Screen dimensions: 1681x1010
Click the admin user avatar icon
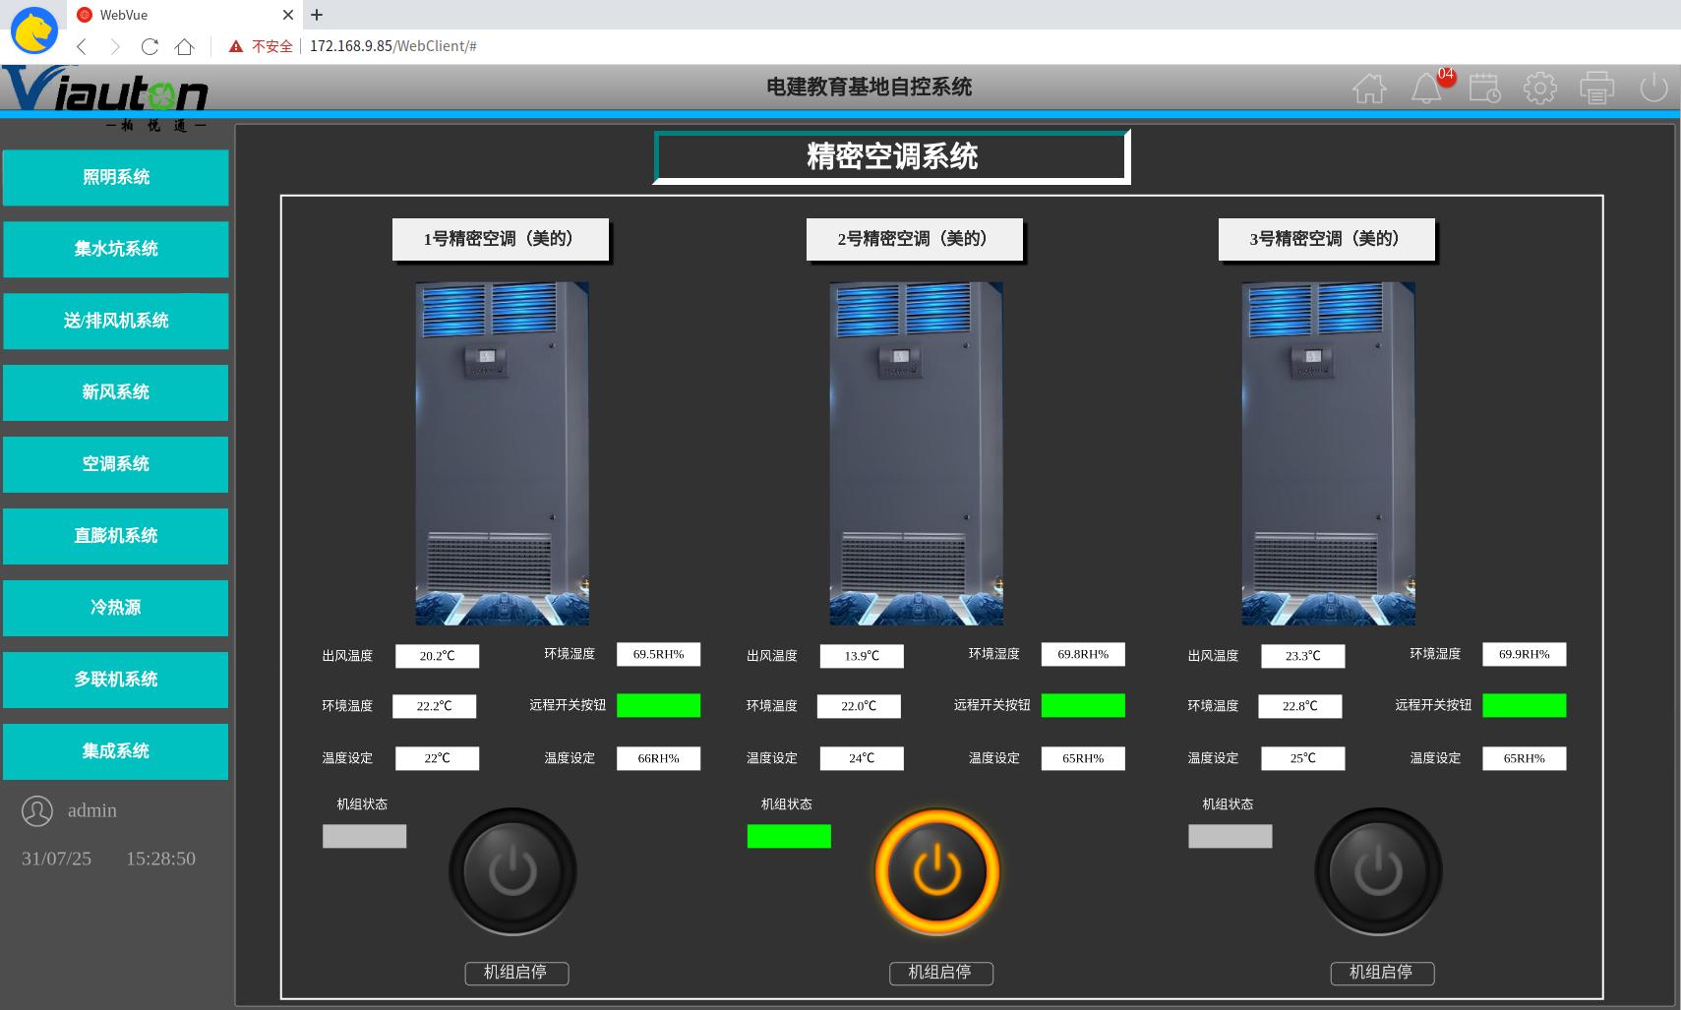coord(37,811)
